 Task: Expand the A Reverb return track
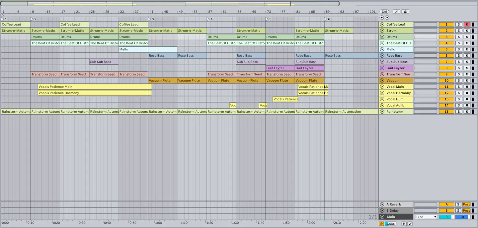coord(382,204)
